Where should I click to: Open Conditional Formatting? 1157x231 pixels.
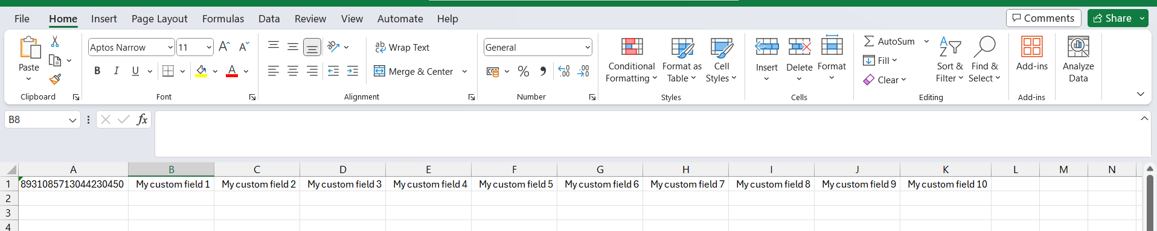coord(632,60)
